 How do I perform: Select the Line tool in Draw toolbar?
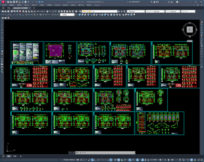click(x=2, y=22)
